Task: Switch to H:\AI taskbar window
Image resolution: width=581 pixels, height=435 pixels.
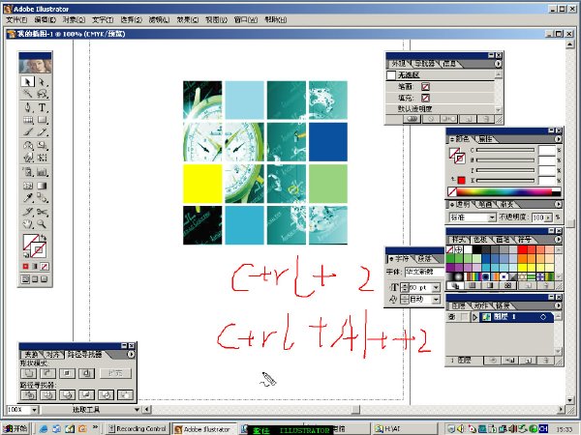Action: [406, 428]
